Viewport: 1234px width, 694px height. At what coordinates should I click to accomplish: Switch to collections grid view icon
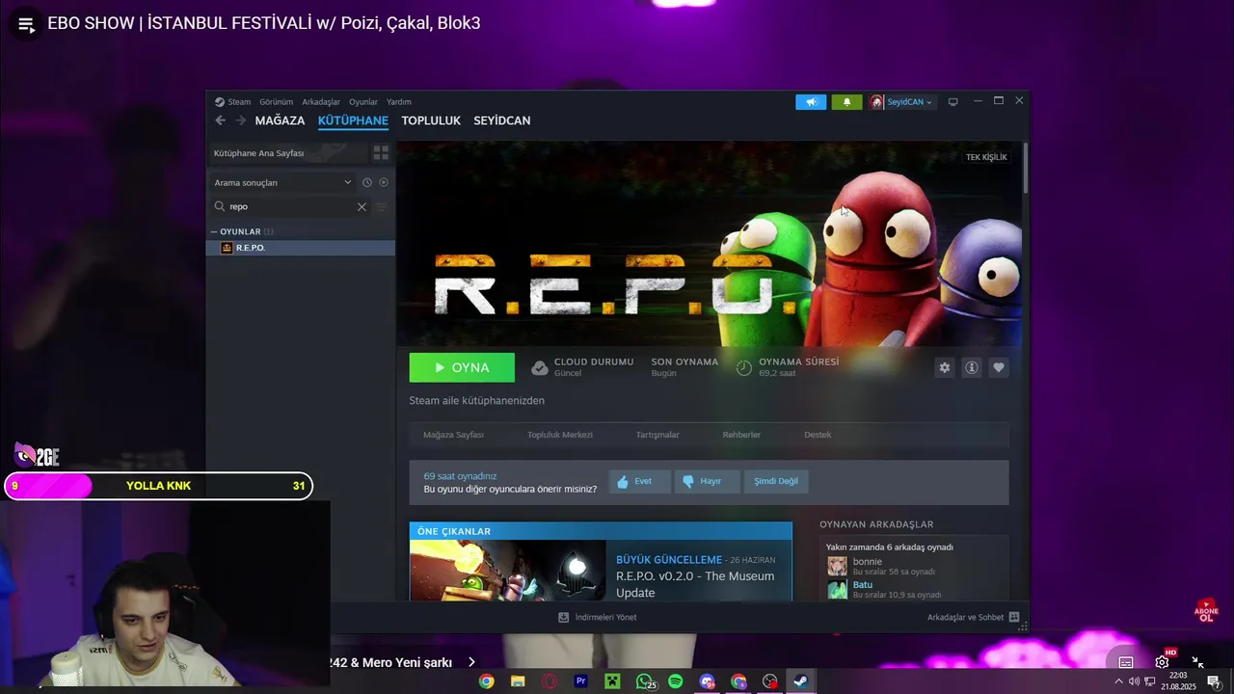point(381,153)
